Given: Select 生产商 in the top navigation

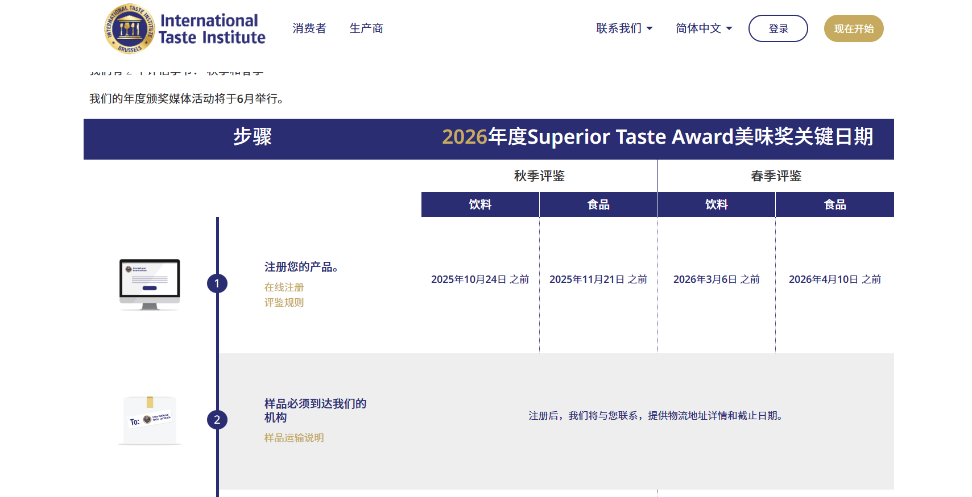Looking at the screenshot, I should coord(366,28).
